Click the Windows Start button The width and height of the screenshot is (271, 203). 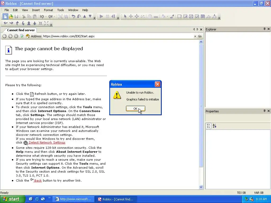[x=12, y=199]
